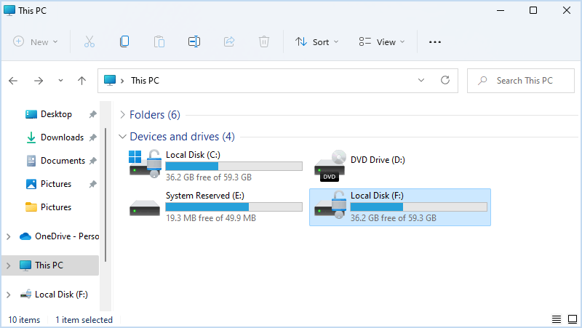Open pinned Pictures with blue icon
This screenshot has height=328, width=582.
tap(49, 184)
